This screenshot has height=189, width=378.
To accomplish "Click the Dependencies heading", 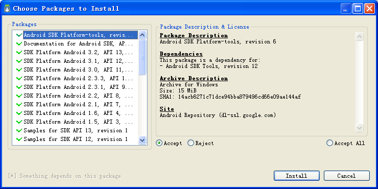I will pos(181,54).
